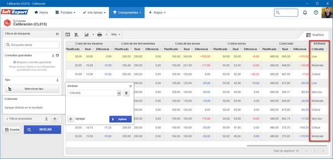Screen dimensions: 333x159
Task: Click the BUSCAR button
Action: [43, 129]
